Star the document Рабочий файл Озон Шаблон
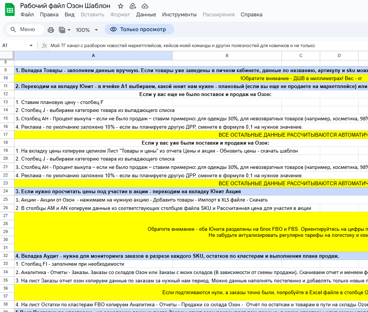 pos(121,6)
